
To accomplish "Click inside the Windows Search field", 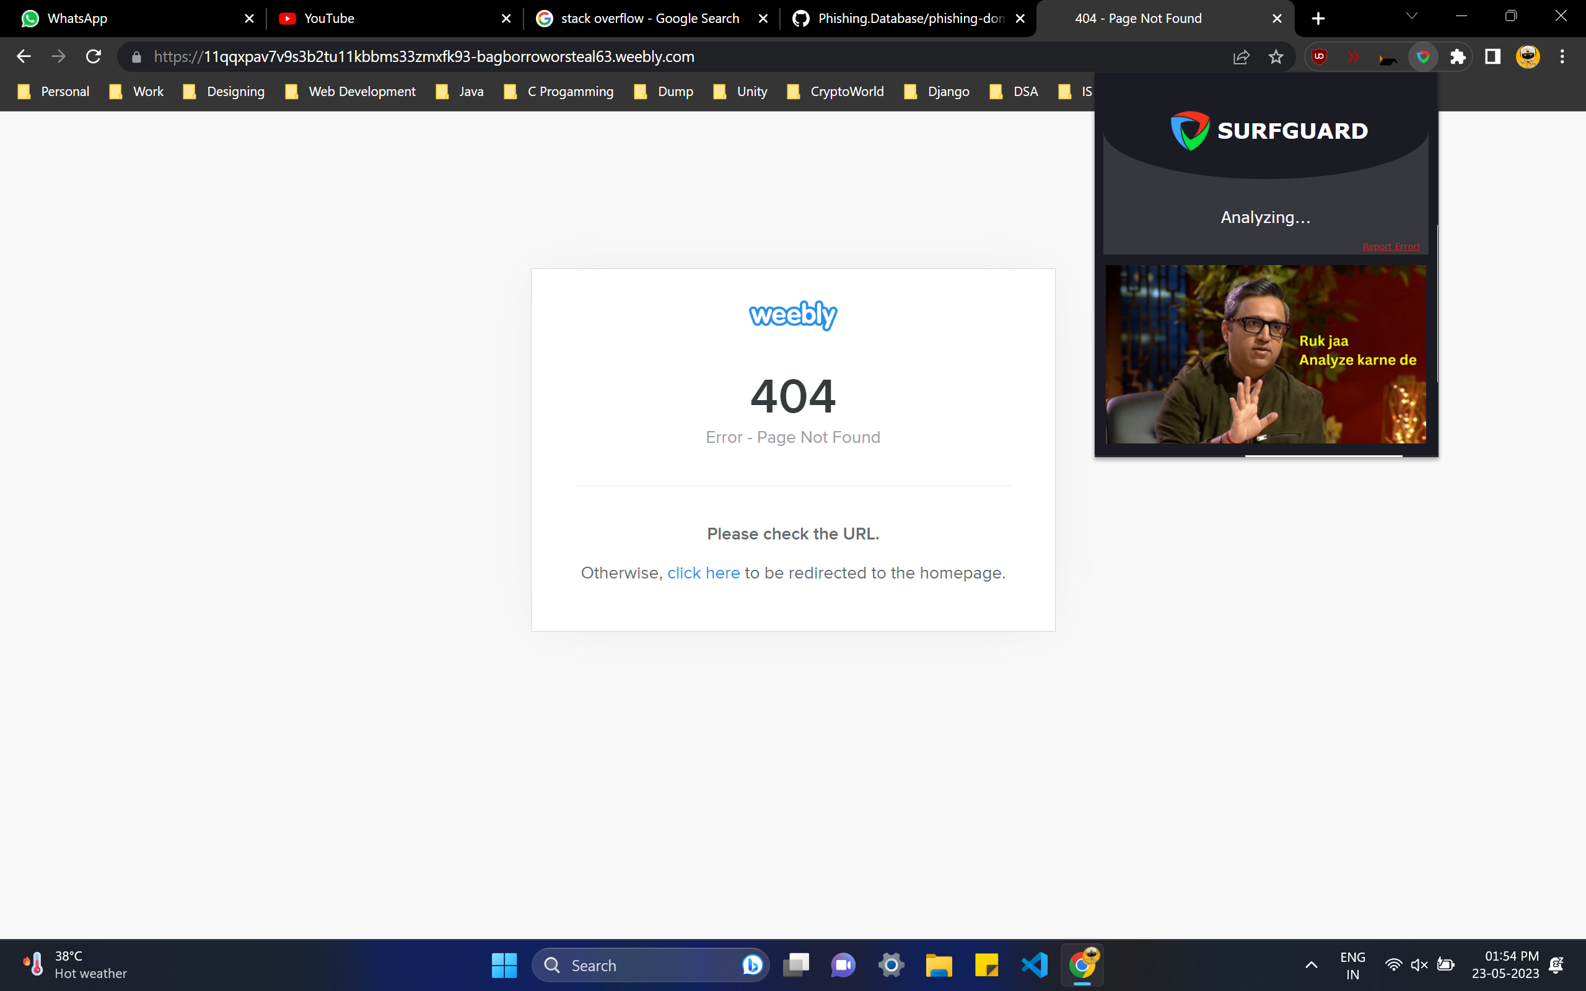I will coord(639,965).
